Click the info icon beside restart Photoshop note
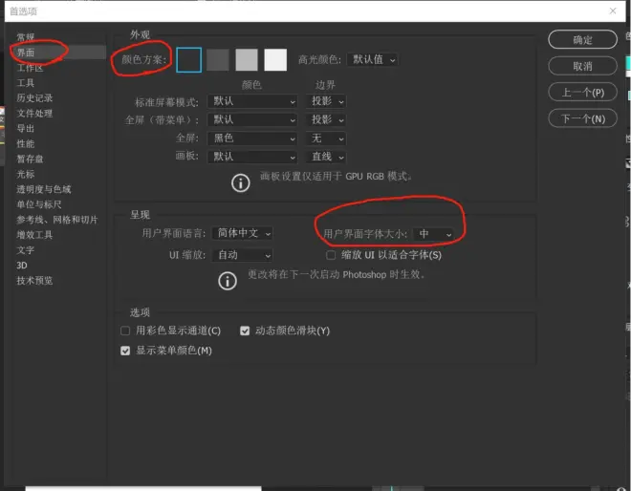 (x=228, y=281)
